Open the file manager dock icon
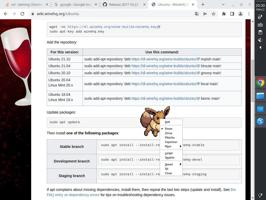This screenshot has height=200, width=266. (260, 95)
